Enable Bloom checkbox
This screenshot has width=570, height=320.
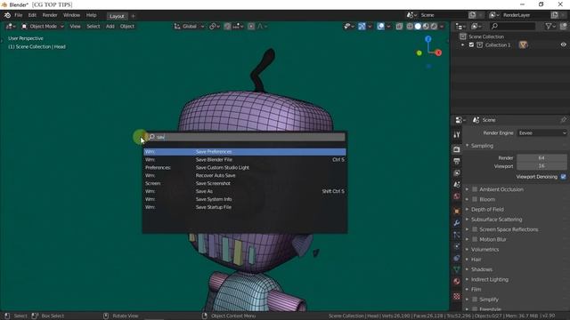(x=475, y=199)
